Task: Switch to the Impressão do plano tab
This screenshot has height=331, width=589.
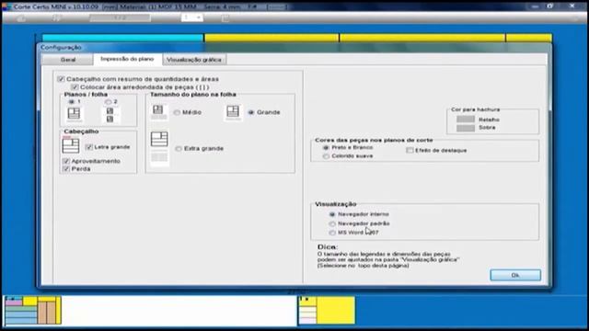Action: [127, 59]
